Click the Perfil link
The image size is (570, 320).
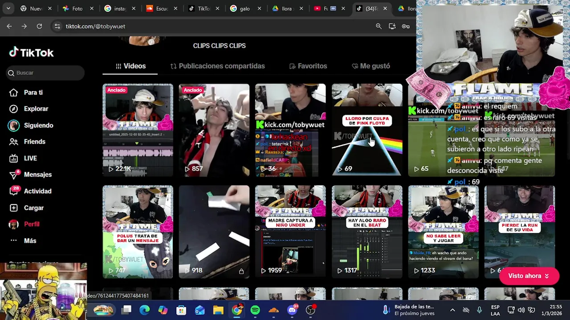32,224
